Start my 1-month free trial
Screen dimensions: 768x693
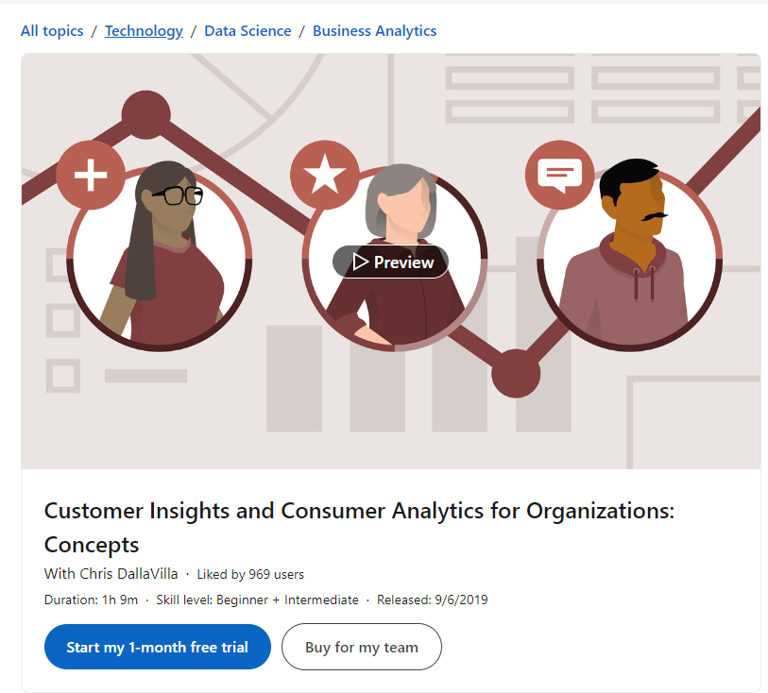pyautogui.click(x=157, y=647)
